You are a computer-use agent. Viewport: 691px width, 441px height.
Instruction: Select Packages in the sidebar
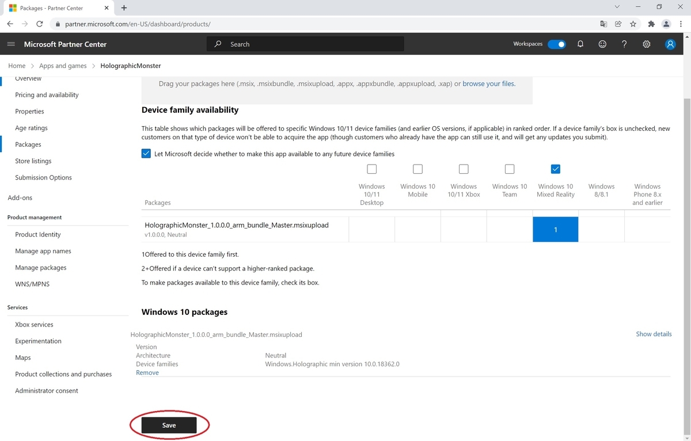pos(28,145)
